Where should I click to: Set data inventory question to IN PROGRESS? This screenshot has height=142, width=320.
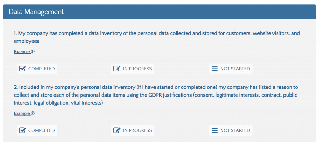132,69
